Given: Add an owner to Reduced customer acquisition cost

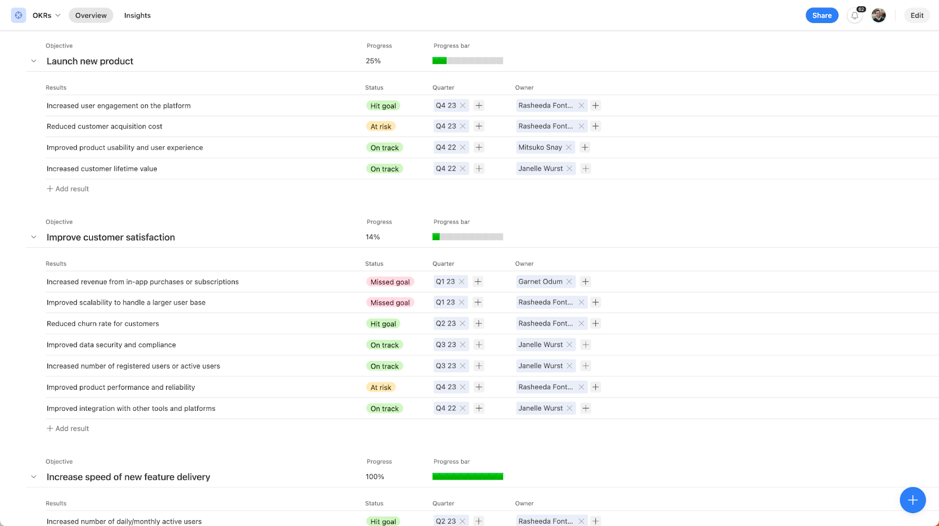Looking at the screenshot, I should pos(596,126).
